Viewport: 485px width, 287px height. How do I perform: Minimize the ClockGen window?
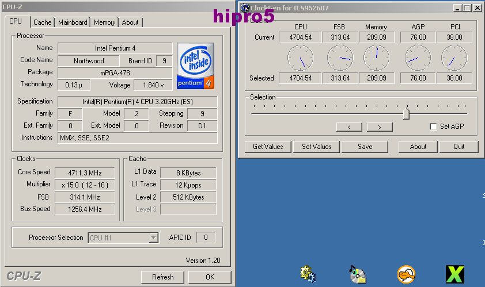458,8
